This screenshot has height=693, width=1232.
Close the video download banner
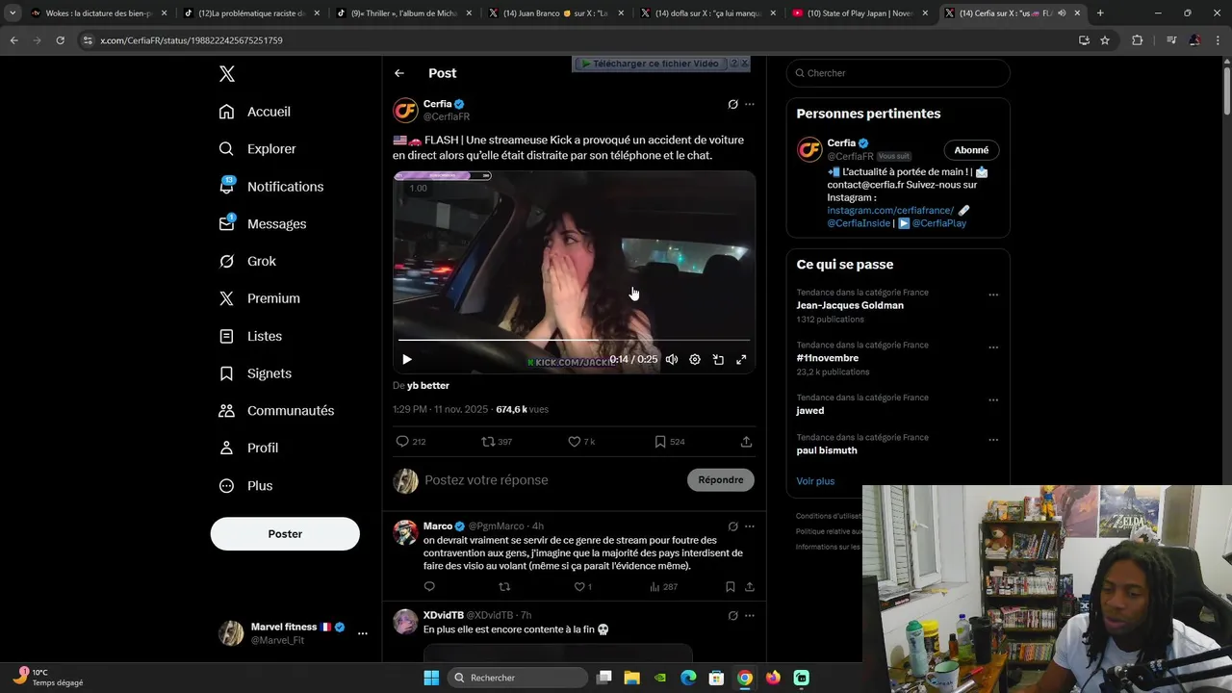pos(744,64)
